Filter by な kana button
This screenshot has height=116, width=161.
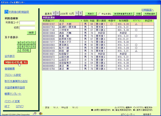click(34, 43)
